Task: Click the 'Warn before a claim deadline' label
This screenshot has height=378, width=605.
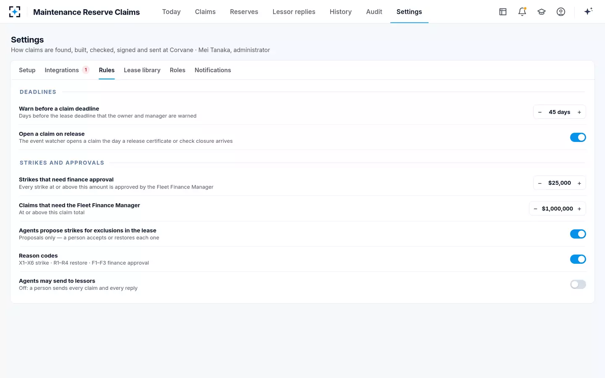Action: (x=59, y=109)
